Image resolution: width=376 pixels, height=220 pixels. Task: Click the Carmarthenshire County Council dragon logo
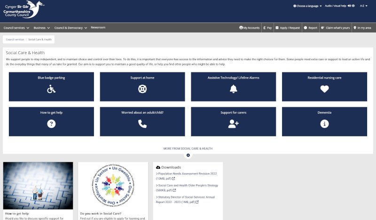23,9
